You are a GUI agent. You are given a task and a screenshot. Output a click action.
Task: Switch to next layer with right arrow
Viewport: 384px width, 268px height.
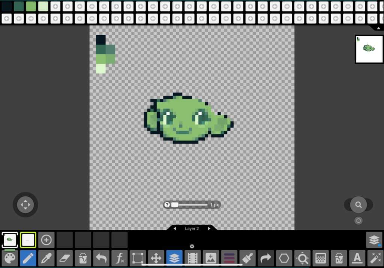pyautogui.click(x=209, y=228)
